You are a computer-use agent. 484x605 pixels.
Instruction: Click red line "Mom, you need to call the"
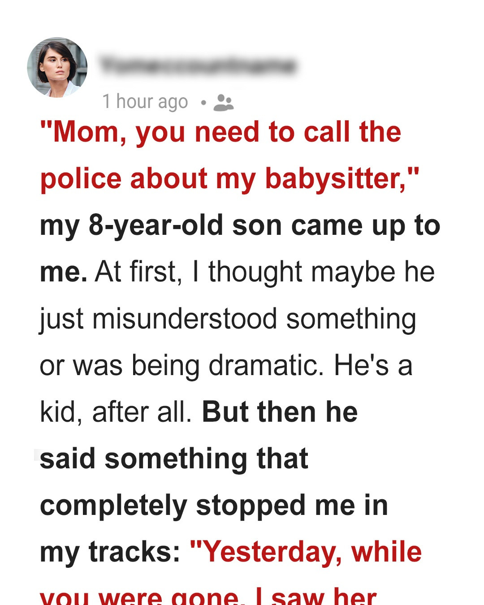[220, 132]
